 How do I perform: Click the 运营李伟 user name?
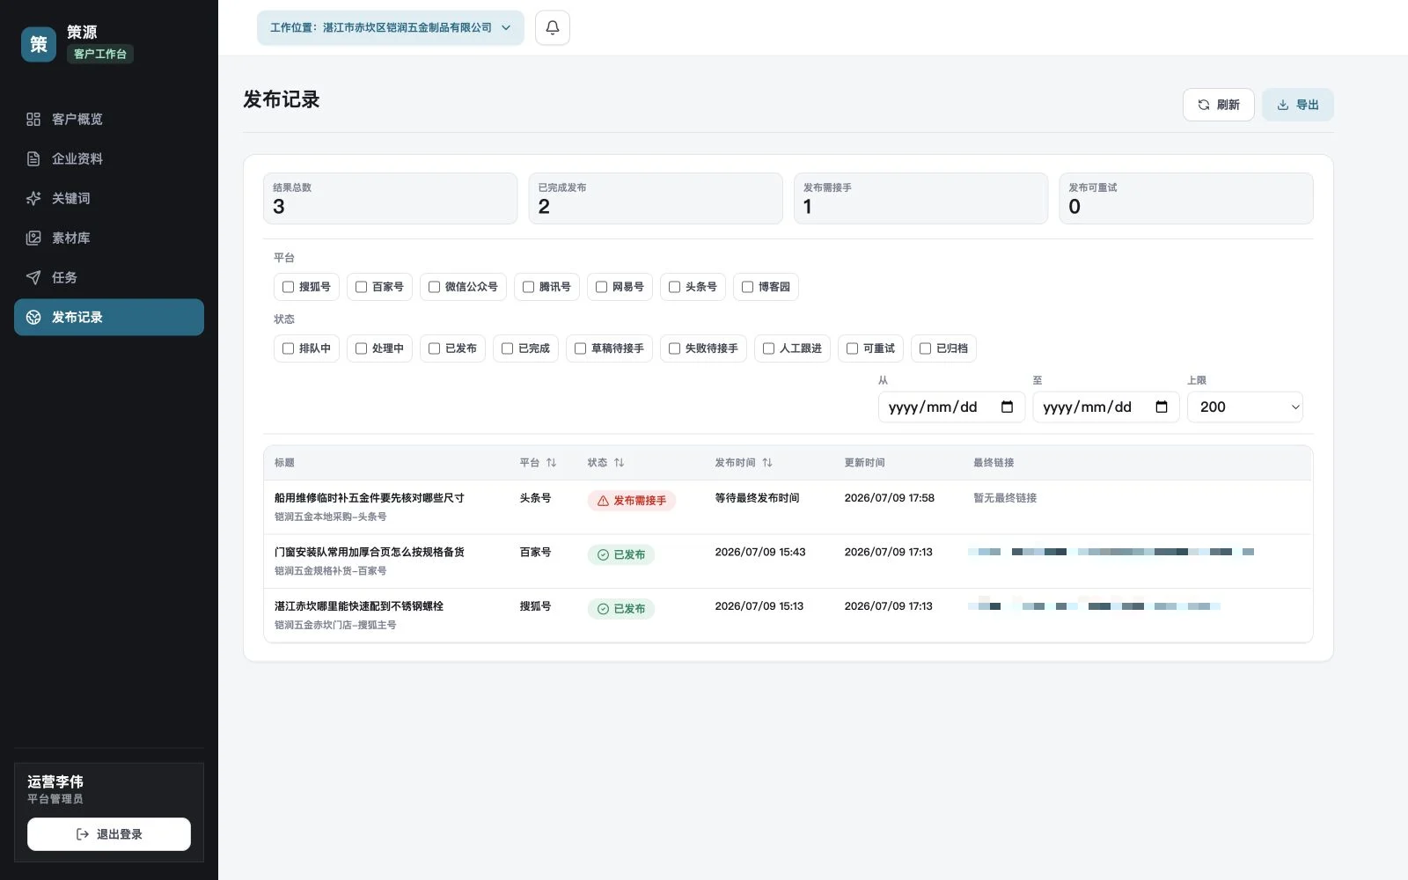(x=55, y=781)
